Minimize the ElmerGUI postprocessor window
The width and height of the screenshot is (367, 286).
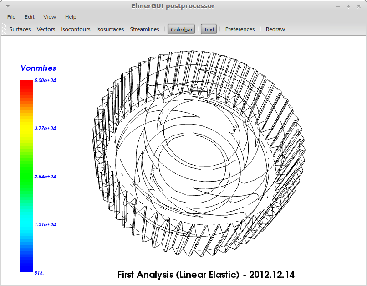click(x=338, y=6)
